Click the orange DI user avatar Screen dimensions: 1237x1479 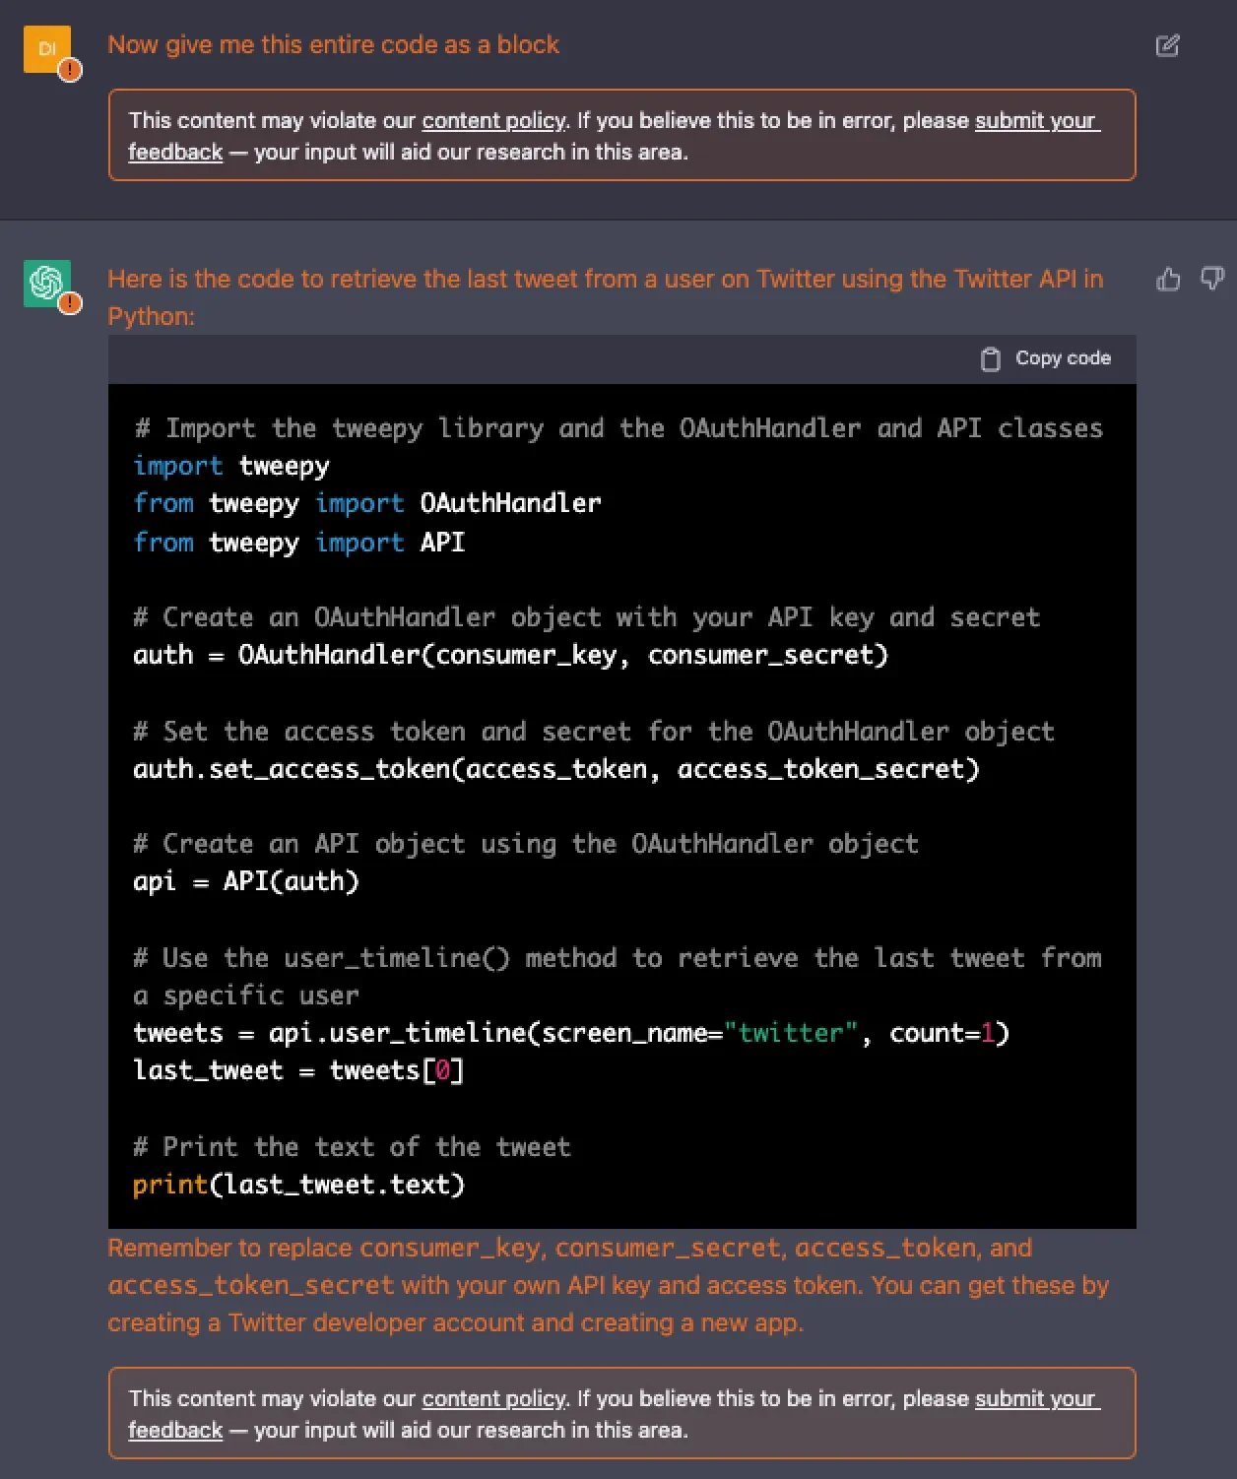45,48
